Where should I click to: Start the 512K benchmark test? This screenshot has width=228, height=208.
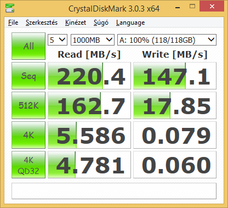(29, 105)
